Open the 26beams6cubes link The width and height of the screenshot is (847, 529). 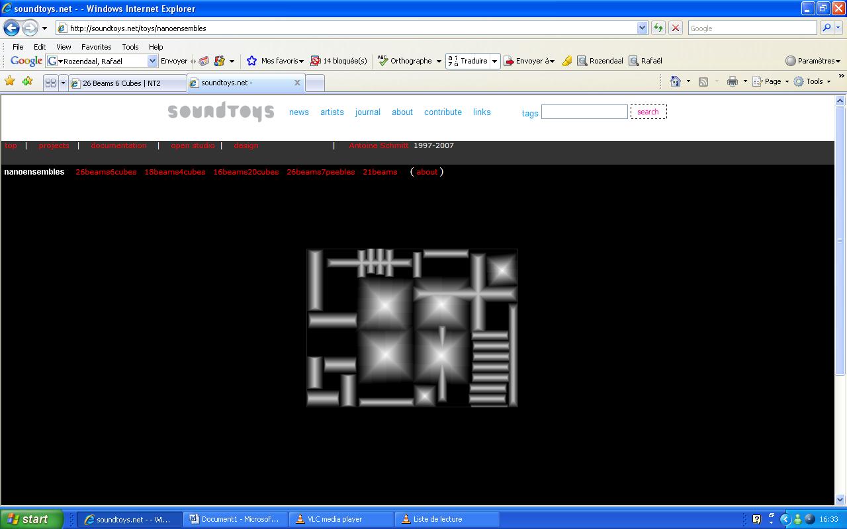[106, 172]
